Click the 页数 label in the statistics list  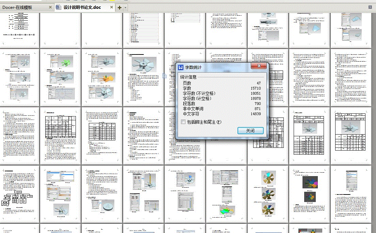[x=187, y=83]
